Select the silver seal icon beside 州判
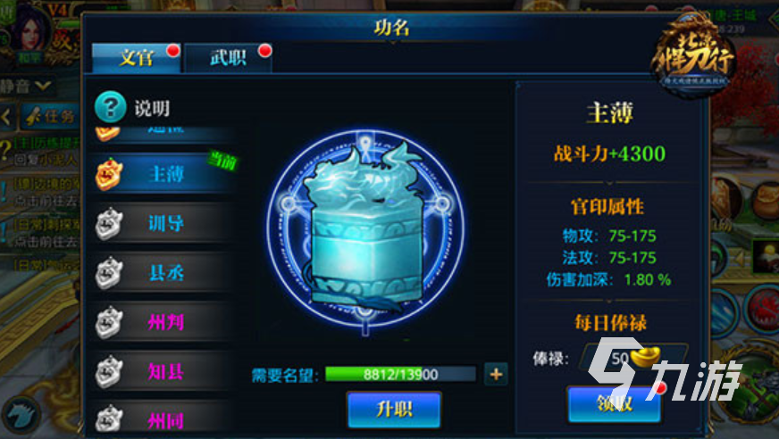The height and width of the screenshot is (439, 779). [109, 322]
